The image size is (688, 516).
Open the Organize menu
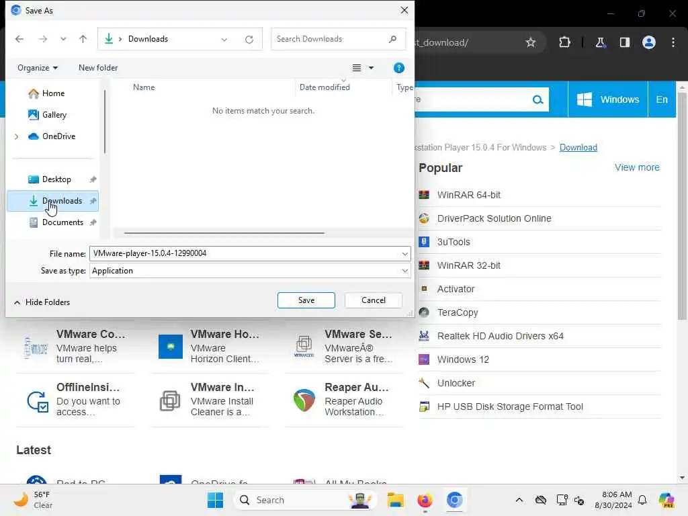click(x=38, y=68)
